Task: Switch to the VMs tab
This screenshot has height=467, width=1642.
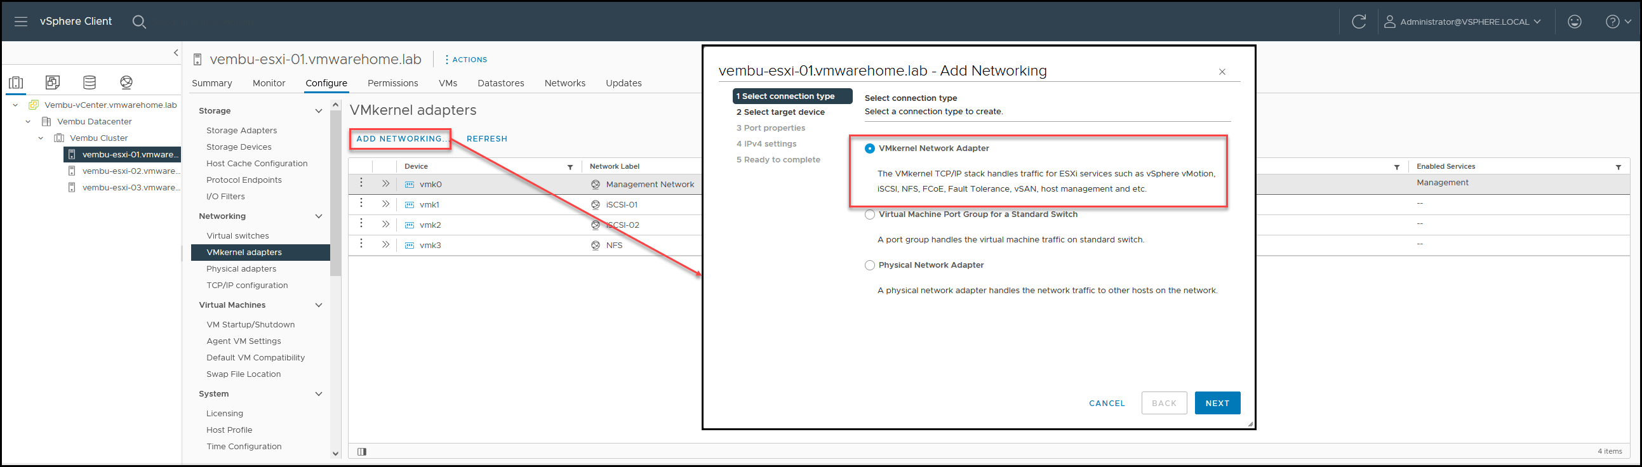Action: (448, 83)
